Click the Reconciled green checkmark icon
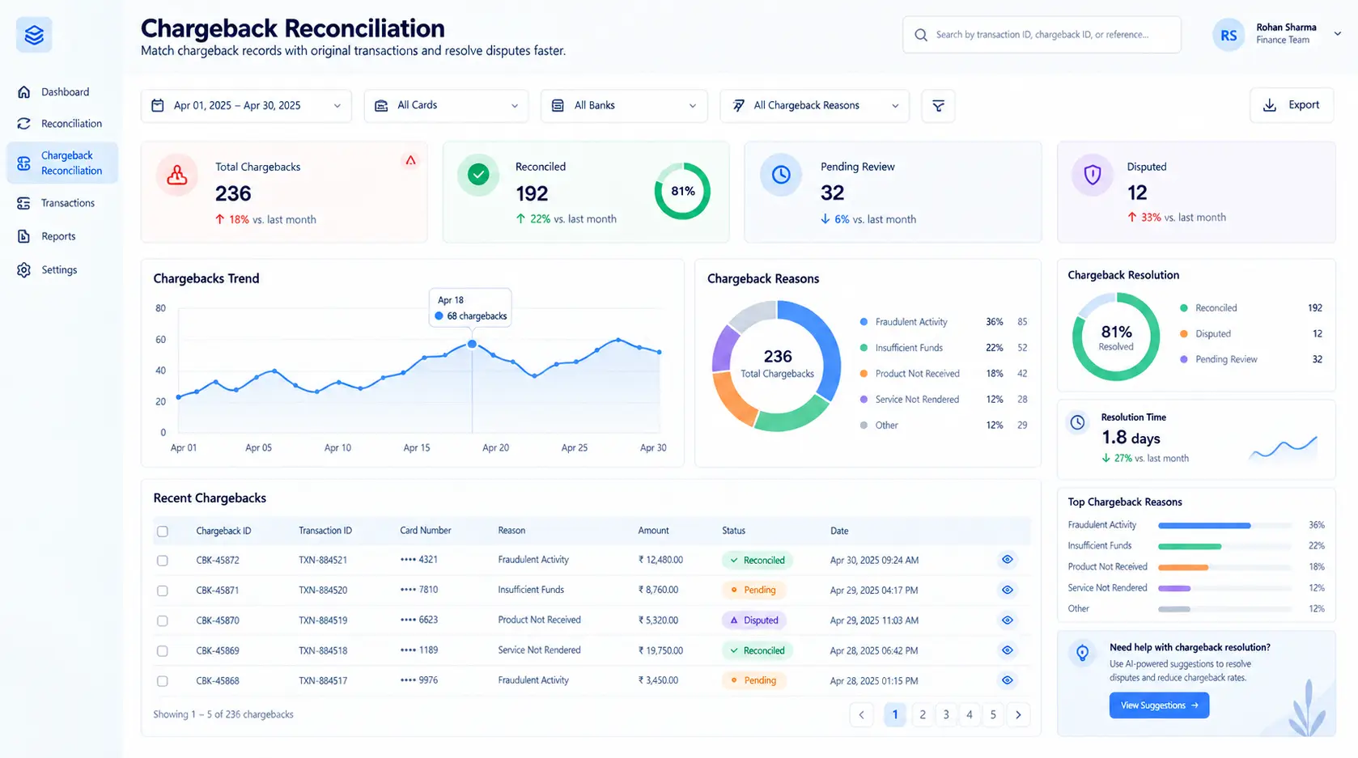Image resolution: width=1358 pixels, height=758 pixels. [x=478, y=174]
